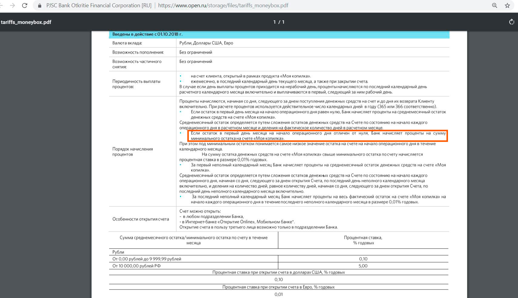The height and width of the screenshot is (298, 518).
Task: Click the 'Валюта вклада' row label
Action: (x=127, y=43)
